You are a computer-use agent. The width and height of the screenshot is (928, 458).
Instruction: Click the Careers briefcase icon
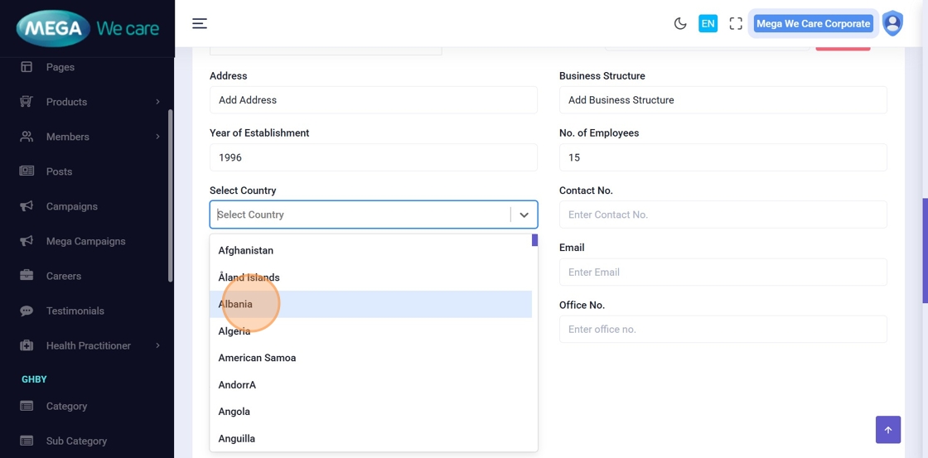(x=27, y=276)
